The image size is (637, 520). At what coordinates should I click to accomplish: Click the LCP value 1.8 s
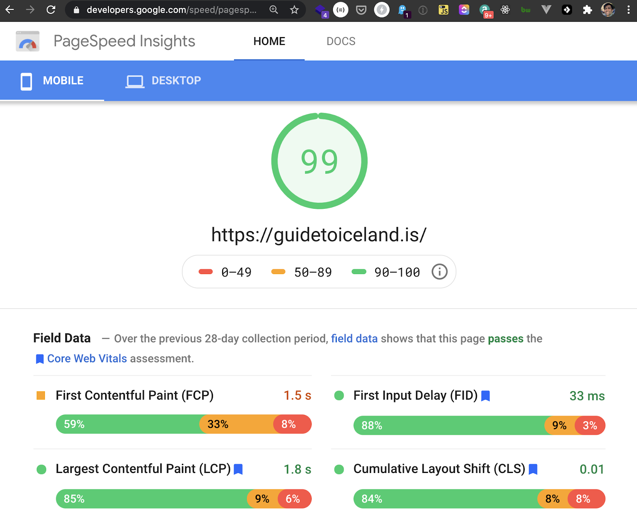297,469
